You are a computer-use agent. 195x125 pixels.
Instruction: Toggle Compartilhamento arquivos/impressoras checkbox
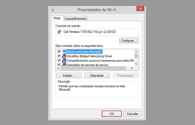[x=59, y=60]
